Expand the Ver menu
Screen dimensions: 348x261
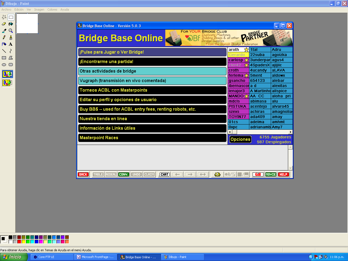tap(29, 10)
